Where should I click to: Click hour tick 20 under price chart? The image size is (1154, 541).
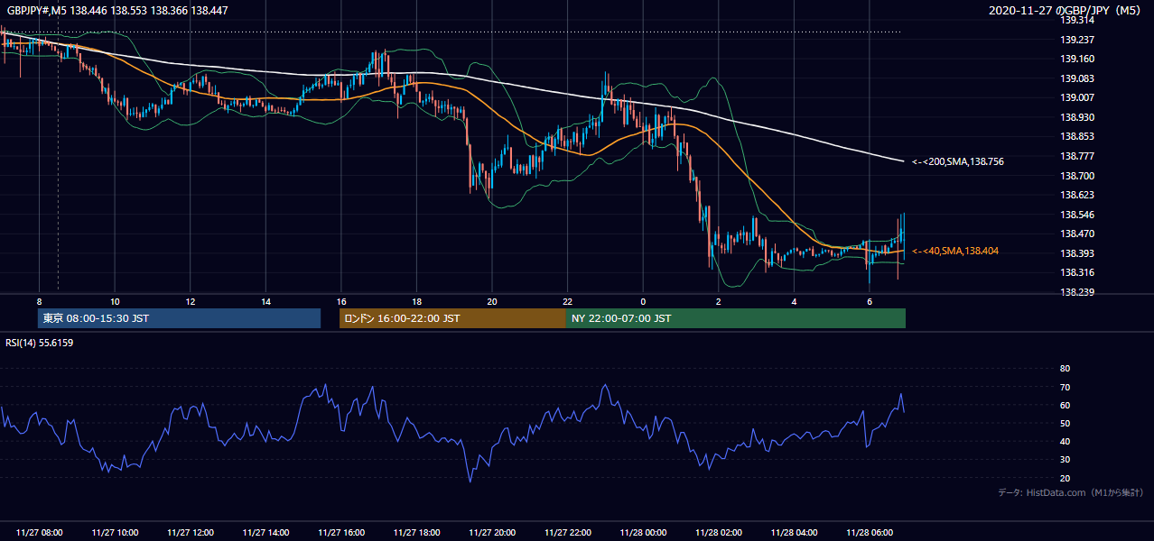[x=492, y=301]
